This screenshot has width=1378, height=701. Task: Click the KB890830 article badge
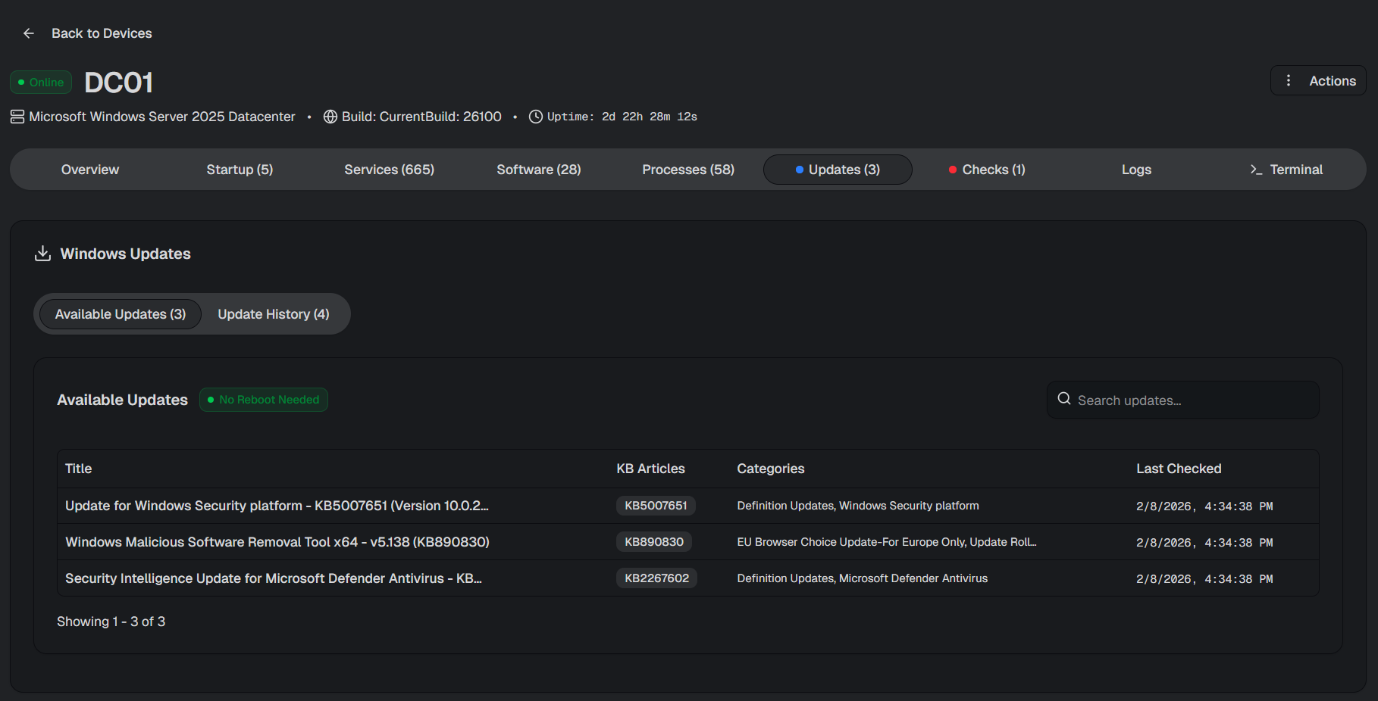pos(653,542)
